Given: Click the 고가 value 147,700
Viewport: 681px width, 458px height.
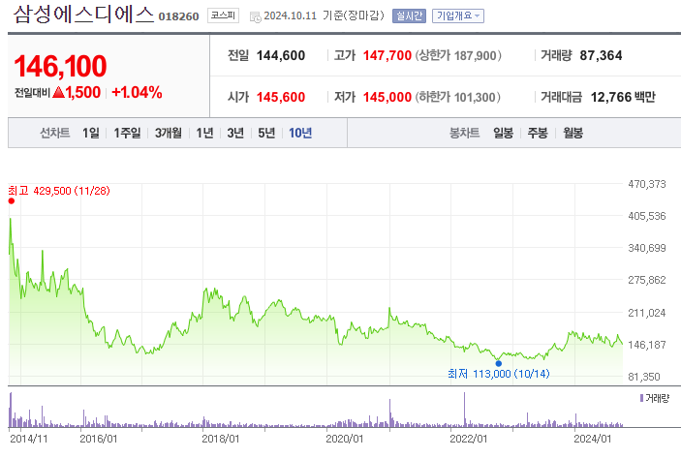Looking at the screenshot, I should (387, 55).
